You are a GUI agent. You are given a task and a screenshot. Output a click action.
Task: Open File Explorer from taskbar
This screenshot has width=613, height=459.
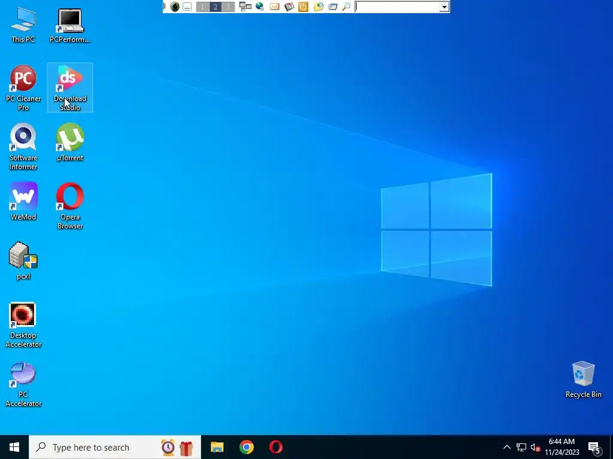(x=217, y=447)
